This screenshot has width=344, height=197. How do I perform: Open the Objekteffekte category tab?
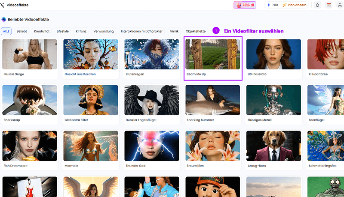pyautogui.click(x=196, y=31)
